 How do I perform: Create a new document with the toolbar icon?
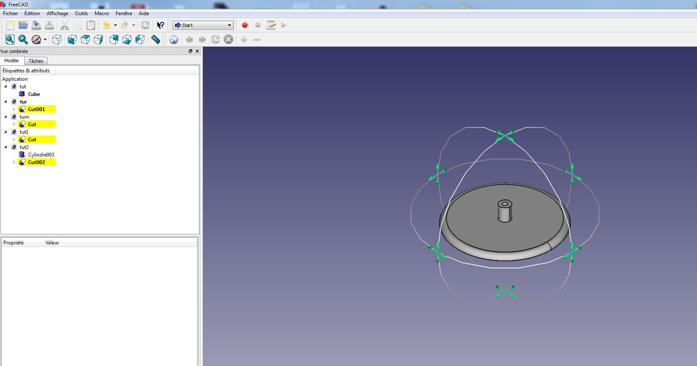pos(10,25)
